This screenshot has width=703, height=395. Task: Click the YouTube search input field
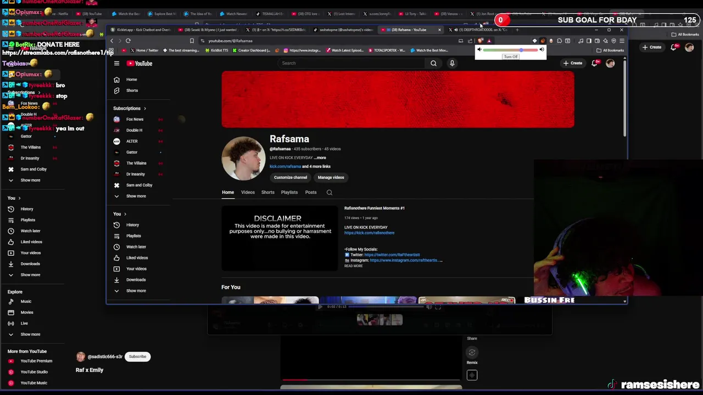[x=351, y=63]
